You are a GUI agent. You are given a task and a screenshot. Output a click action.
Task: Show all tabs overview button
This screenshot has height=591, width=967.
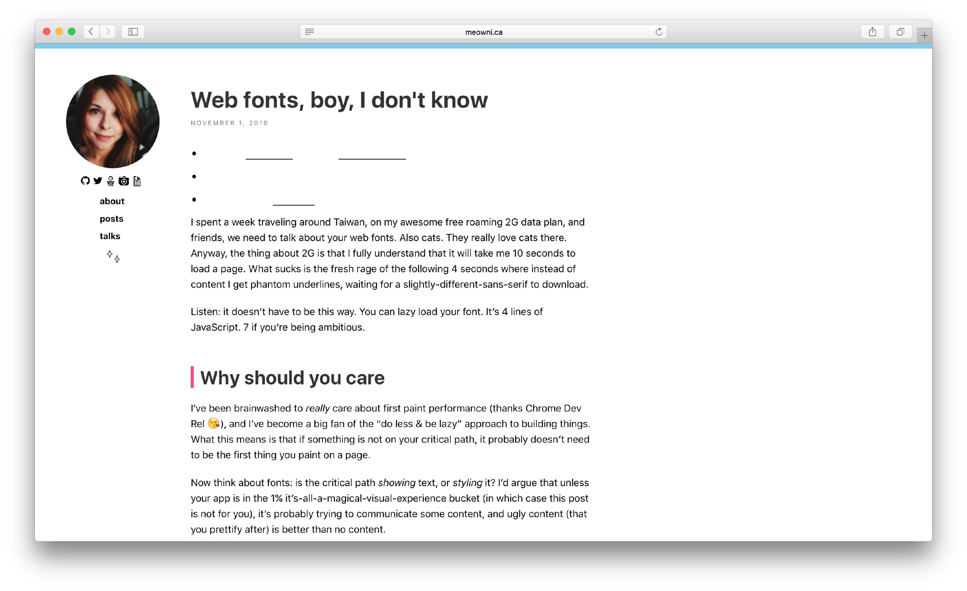[900, 32]
